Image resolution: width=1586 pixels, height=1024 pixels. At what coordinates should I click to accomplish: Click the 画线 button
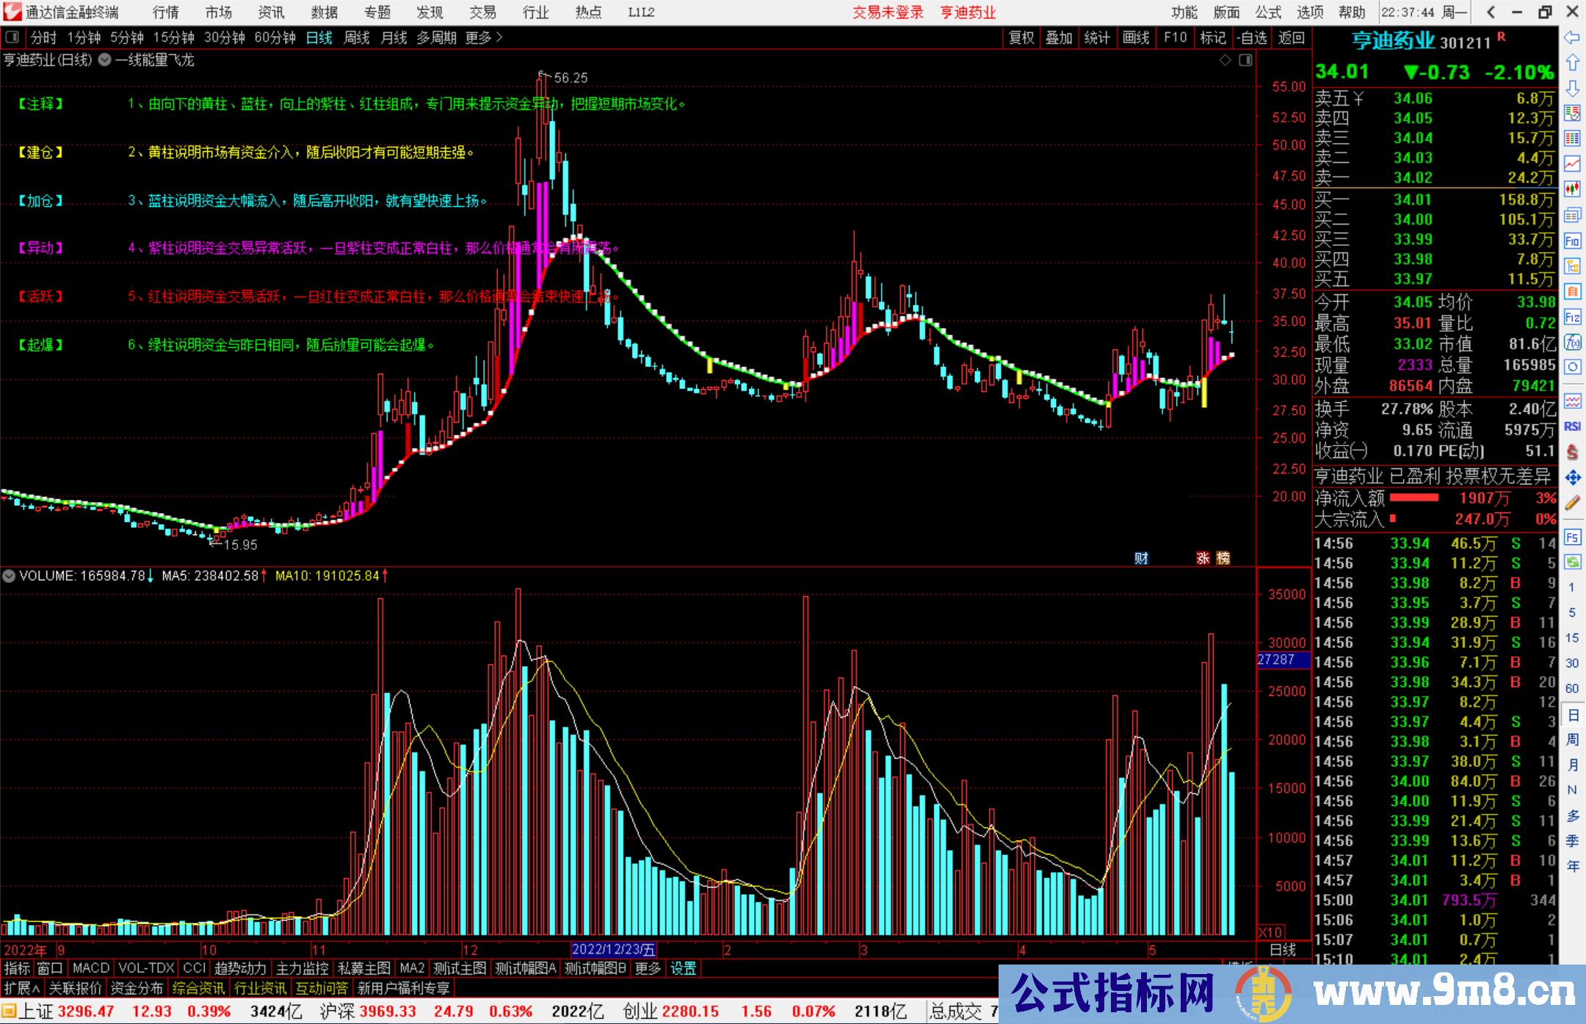click(1136, 37)
